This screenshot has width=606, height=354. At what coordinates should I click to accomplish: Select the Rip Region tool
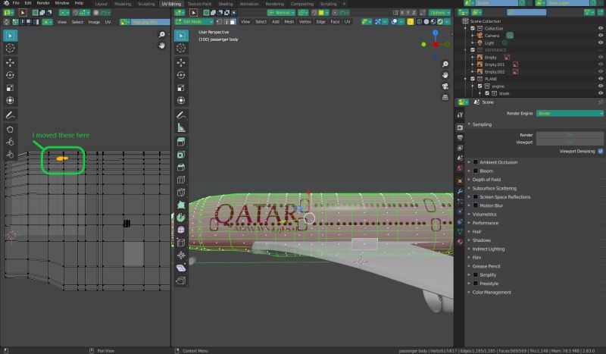[x=181, y=280]
